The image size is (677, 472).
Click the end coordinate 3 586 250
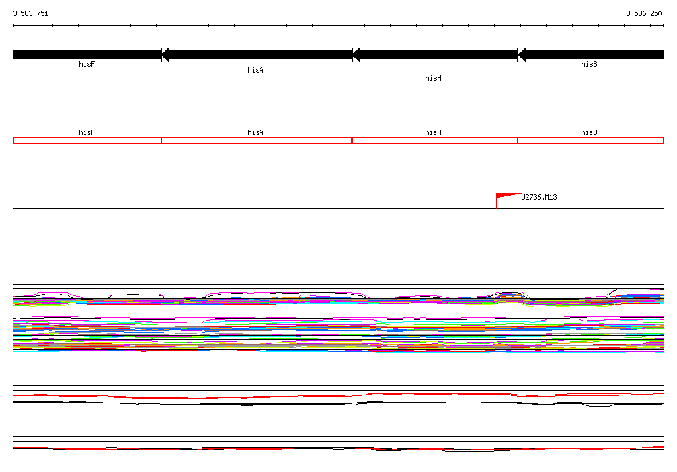[x=644, y=13]
